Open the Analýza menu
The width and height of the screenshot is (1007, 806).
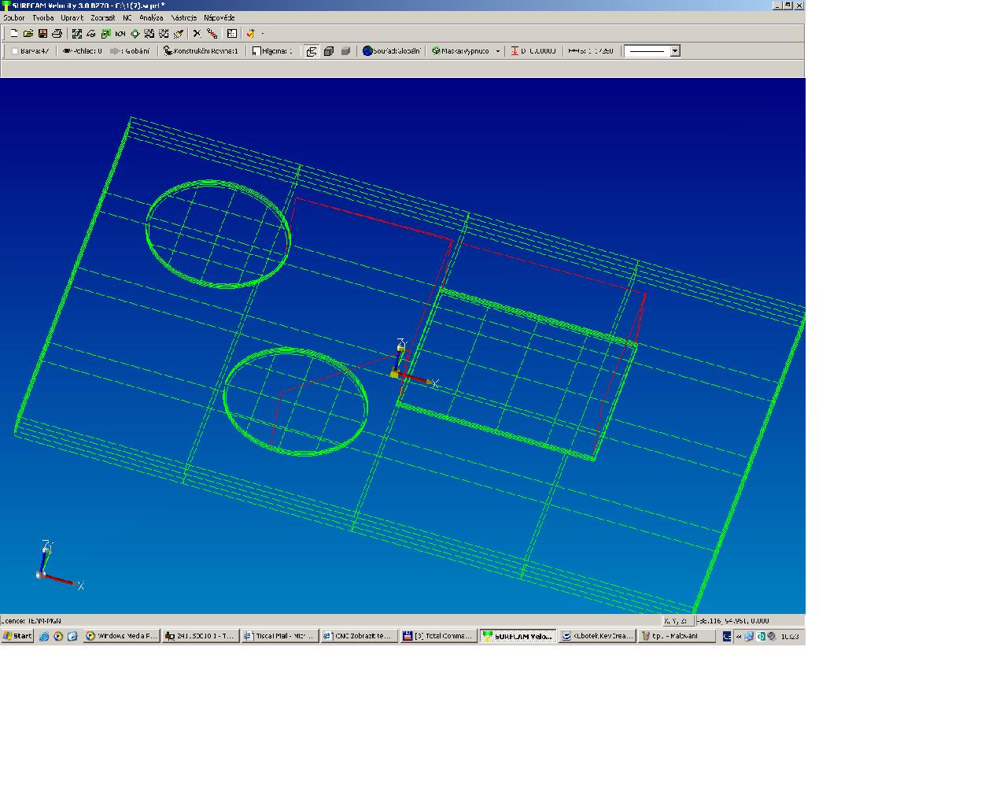pyautogui.click(x=151, y=17)
